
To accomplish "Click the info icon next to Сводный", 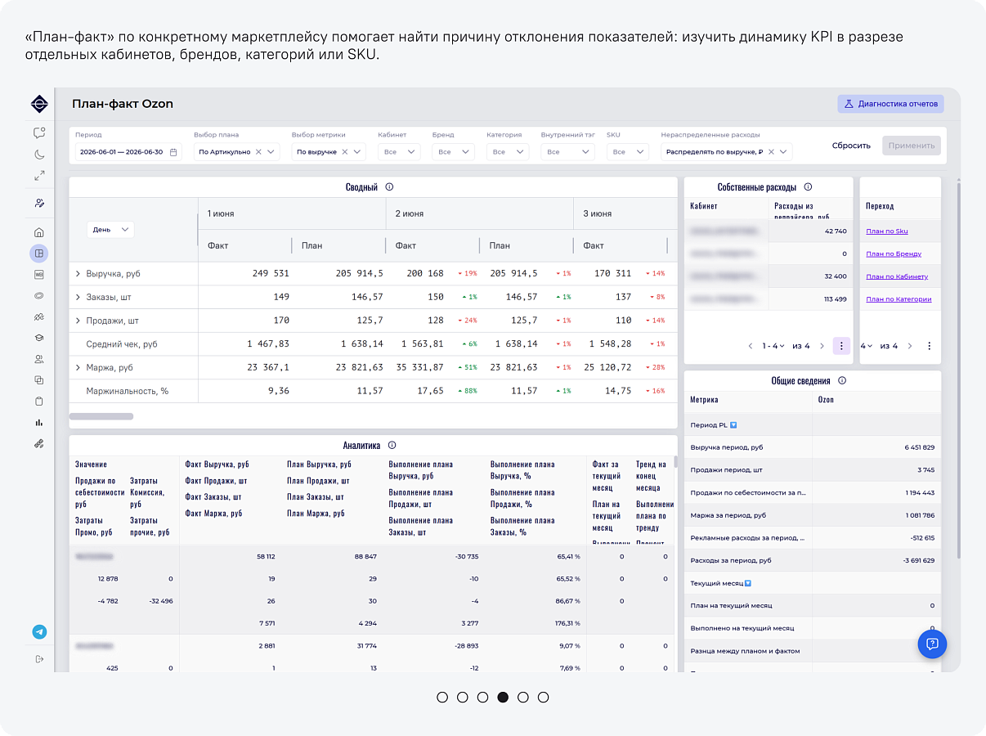I will point(389,187).
